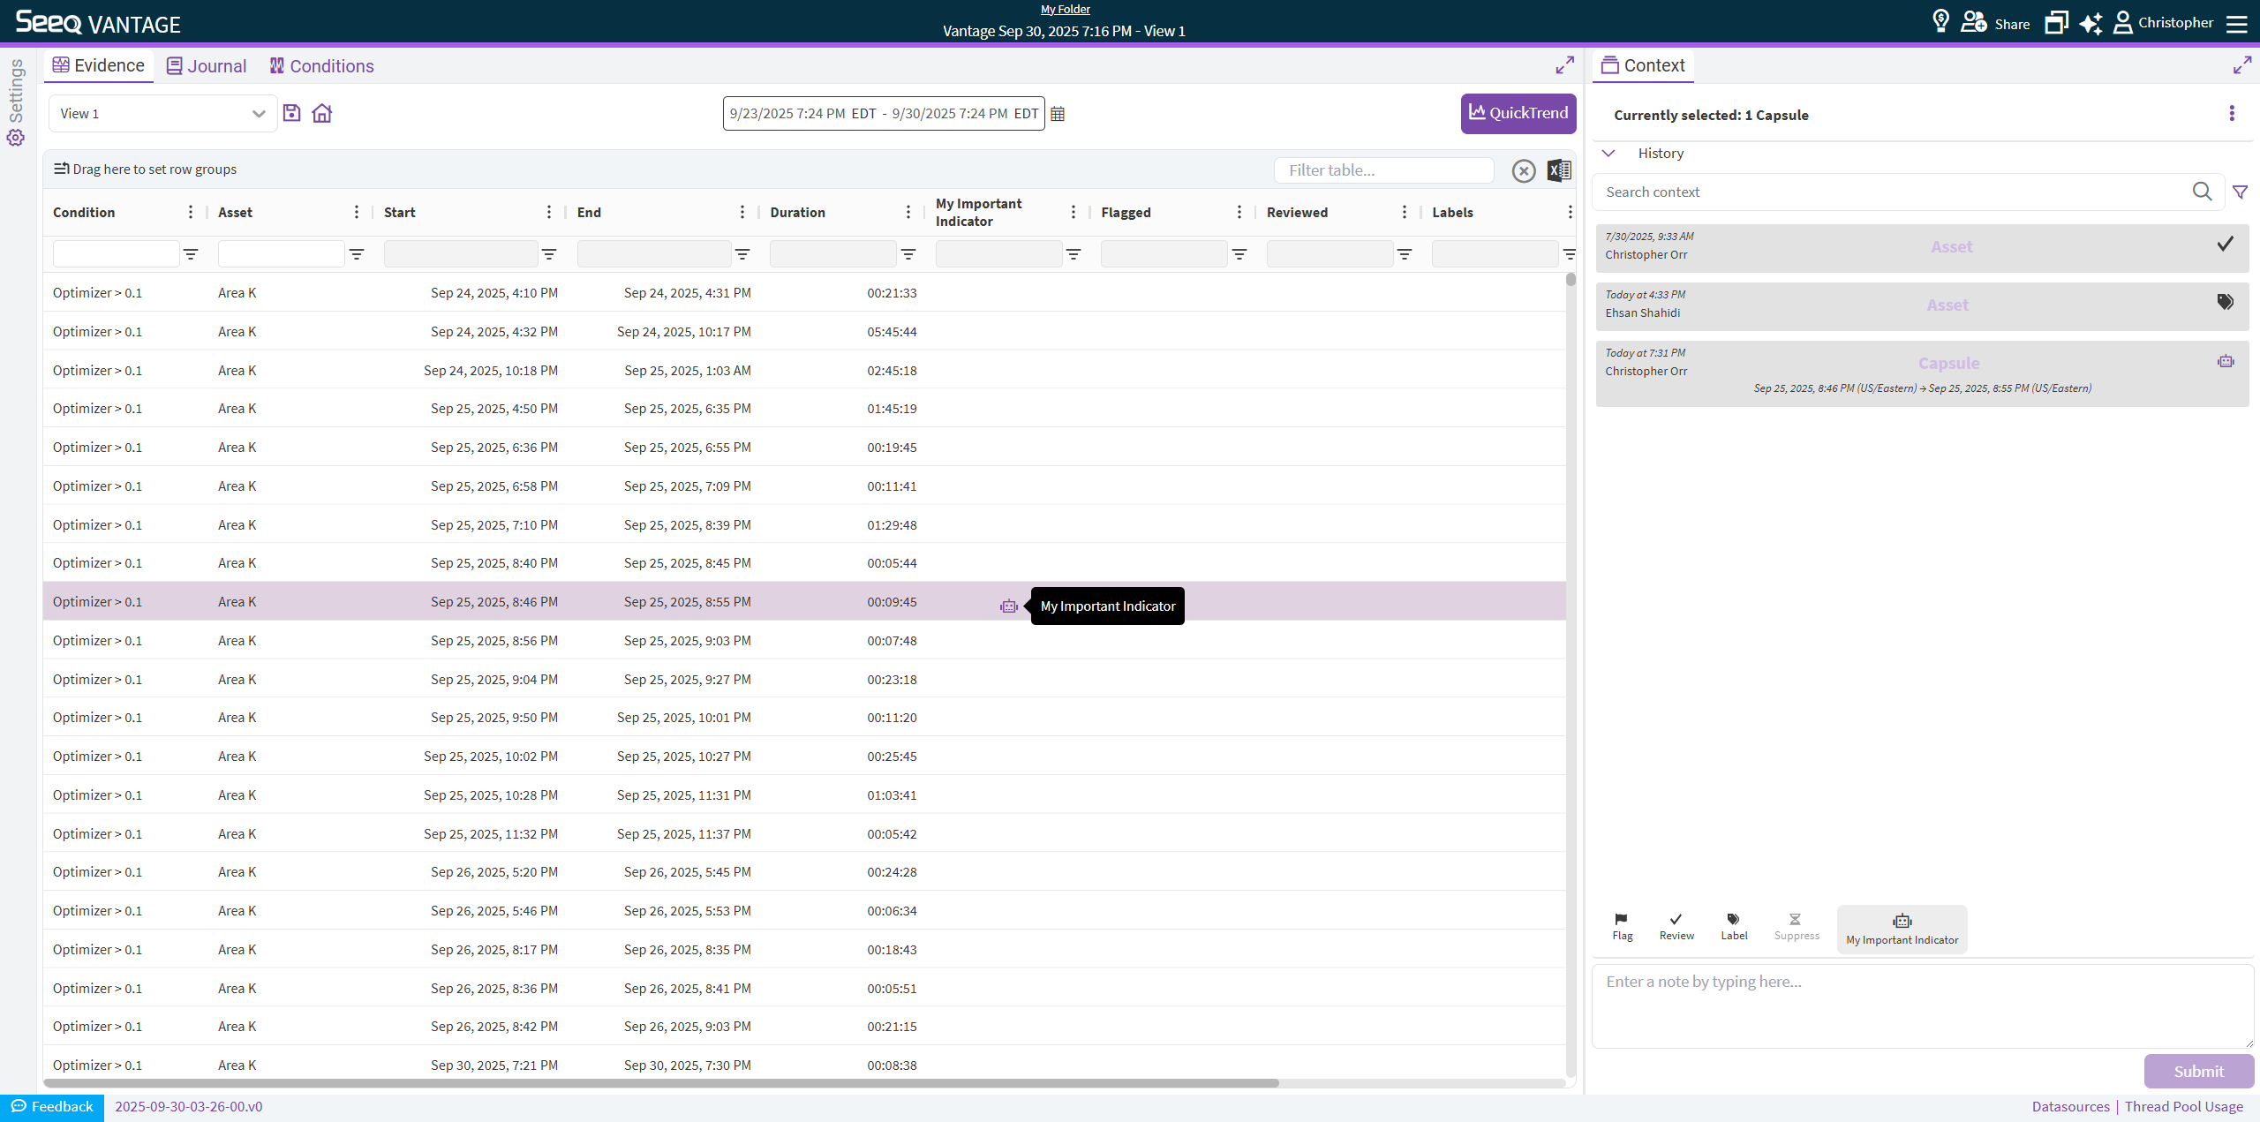Image resolution: width=2260 pixels, height=1122 pixels.
Task: Export table with the Excel icon
Action: [1559, 170]
